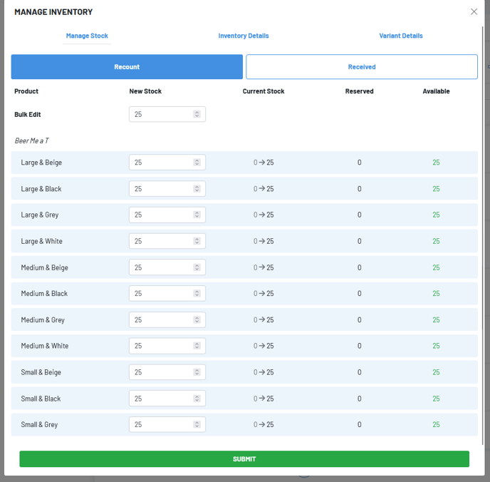Open the Variant Details tab
Screen dimensions: 490x482
401,36
